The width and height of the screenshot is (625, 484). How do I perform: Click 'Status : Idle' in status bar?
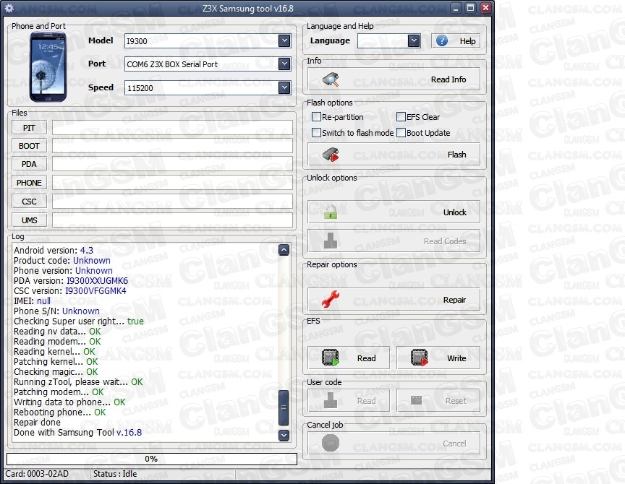click(x=115, y=474)
